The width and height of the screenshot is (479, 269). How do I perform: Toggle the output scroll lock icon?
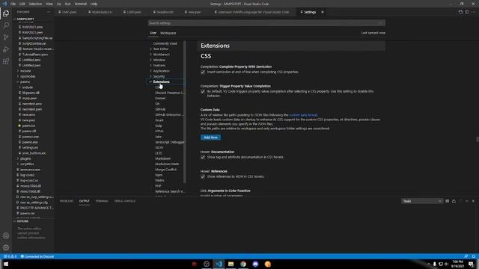[x=454, y=201]
